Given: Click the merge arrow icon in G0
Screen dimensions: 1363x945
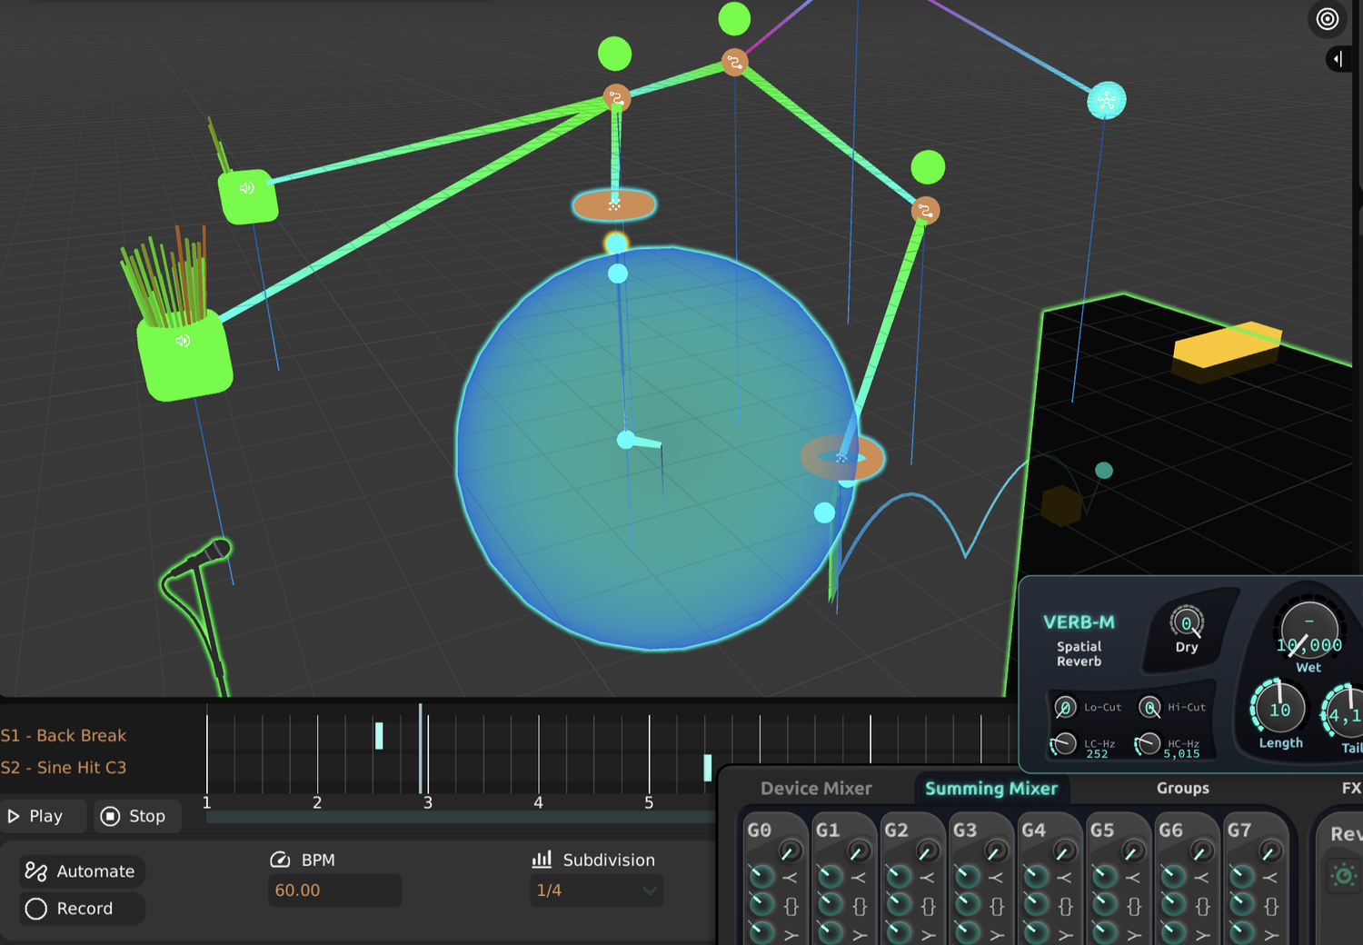Looking at the screenshot, I should coord(790,878).
